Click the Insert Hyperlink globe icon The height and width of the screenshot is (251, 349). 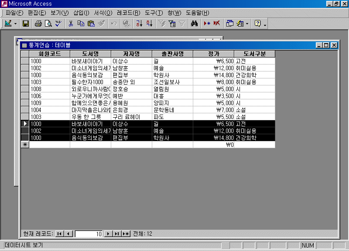(x=127, y=24)
